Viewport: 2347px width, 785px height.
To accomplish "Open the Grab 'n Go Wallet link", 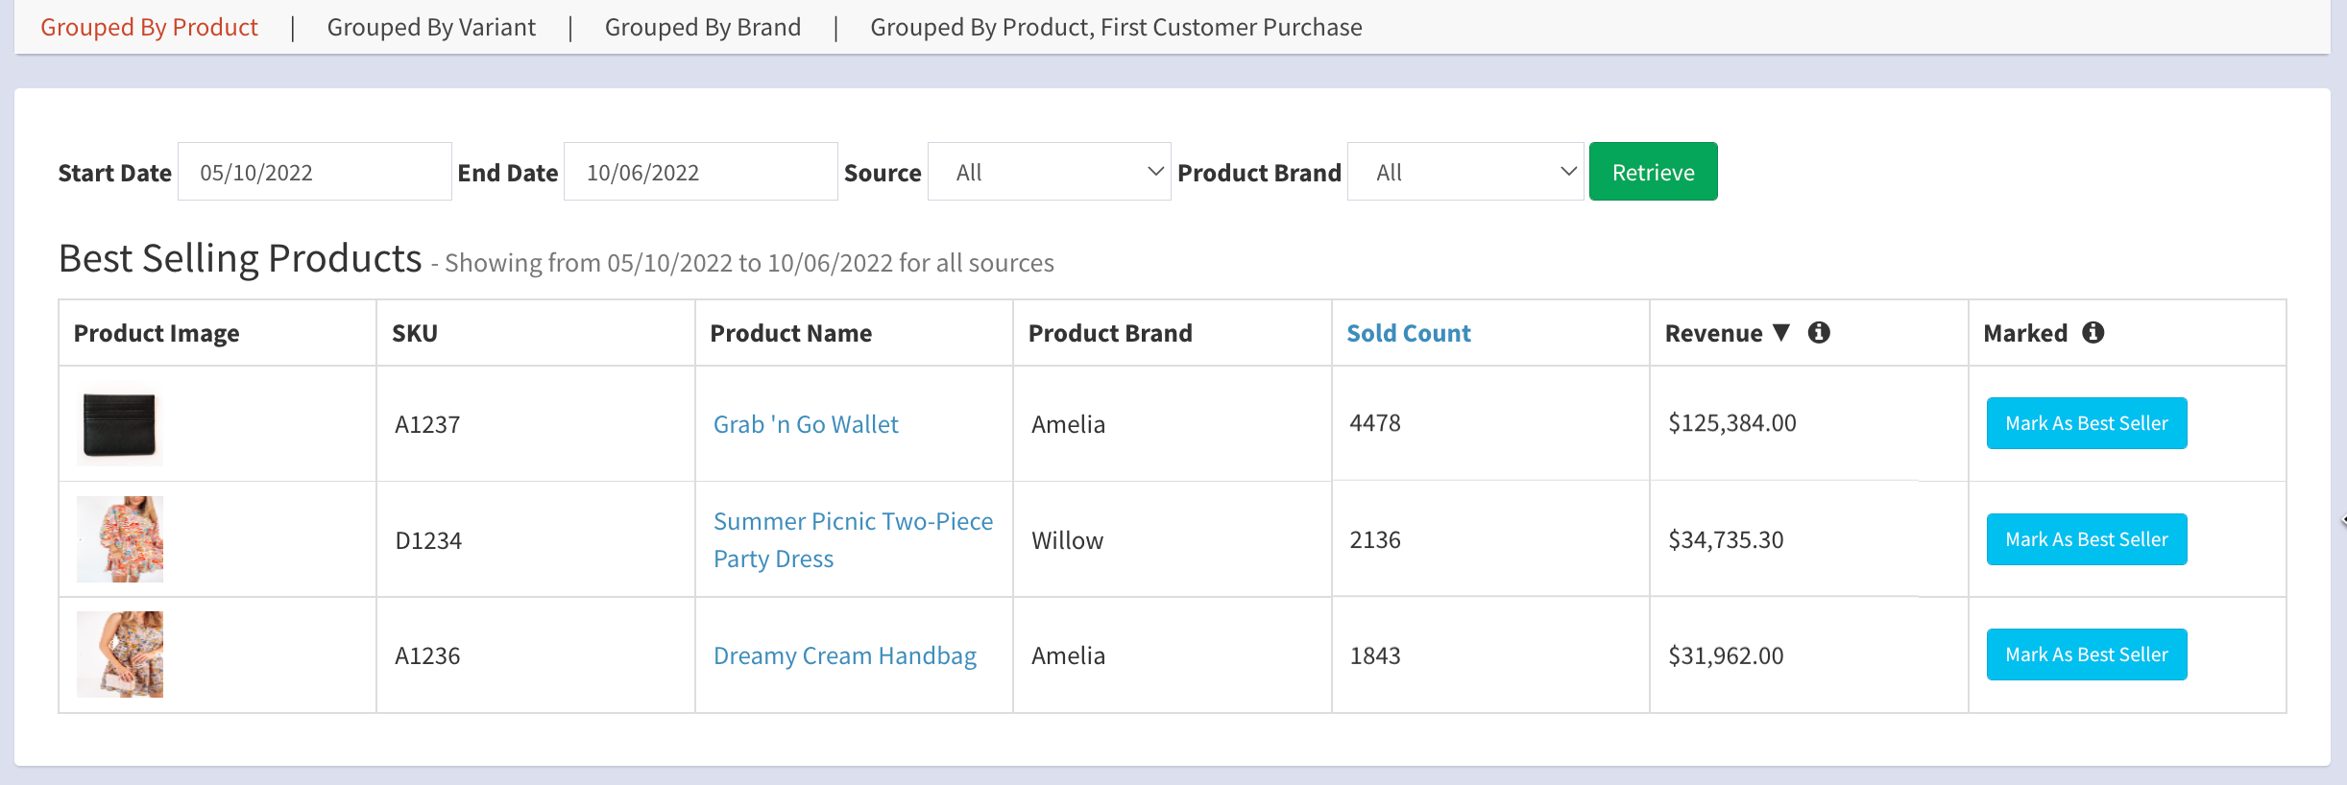I will pos(806,424).
